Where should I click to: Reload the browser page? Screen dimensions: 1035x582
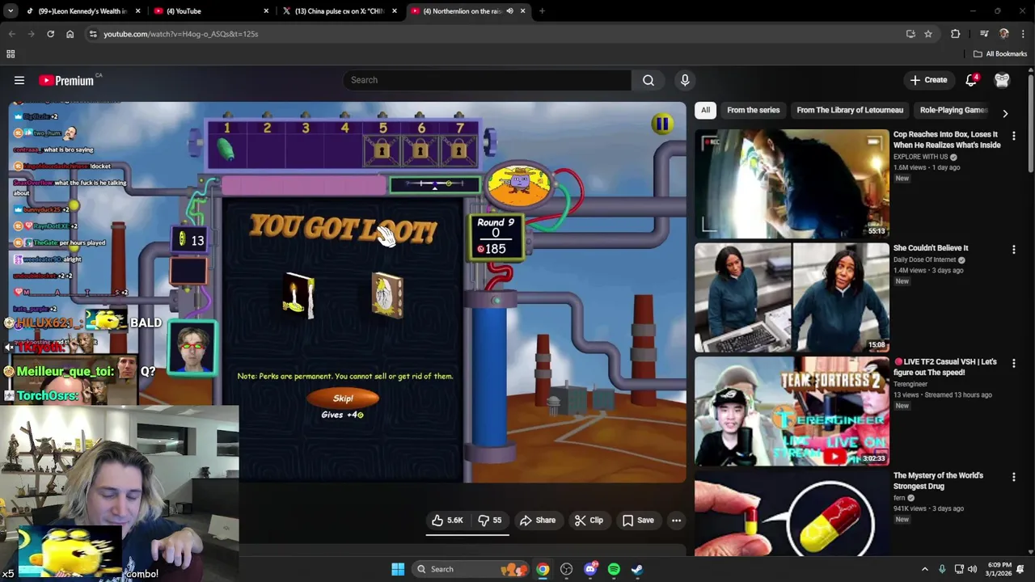coord(50,34)
